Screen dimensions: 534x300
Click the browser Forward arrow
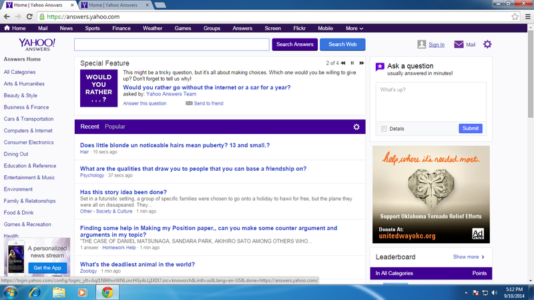click(x=18, y=17)
